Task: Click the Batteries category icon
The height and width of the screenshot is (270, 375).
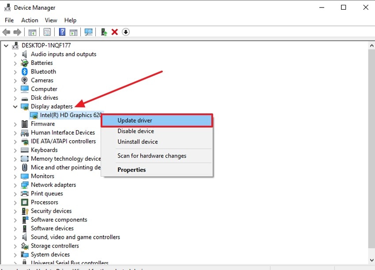Action: [x=24, y=63]
